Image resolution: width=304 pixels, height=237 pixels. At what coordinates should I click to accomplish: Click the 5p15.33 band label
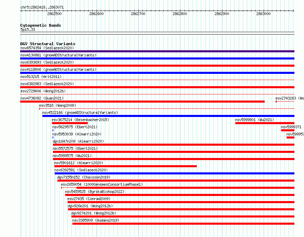tap(28, 29)
